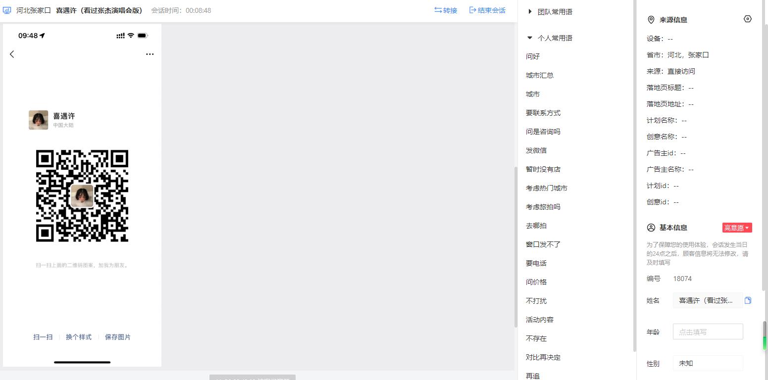Click the 编号 value 18074
Image resolution: width=768 pixels, height=380 pixels.
tap(682, 279)
